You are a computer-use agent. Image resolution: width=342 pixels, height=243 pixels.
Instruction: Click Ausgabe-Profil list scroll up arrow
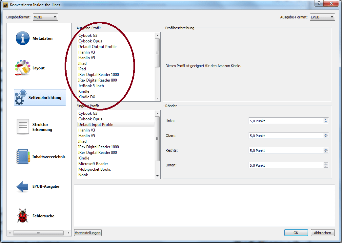(157, 36)
